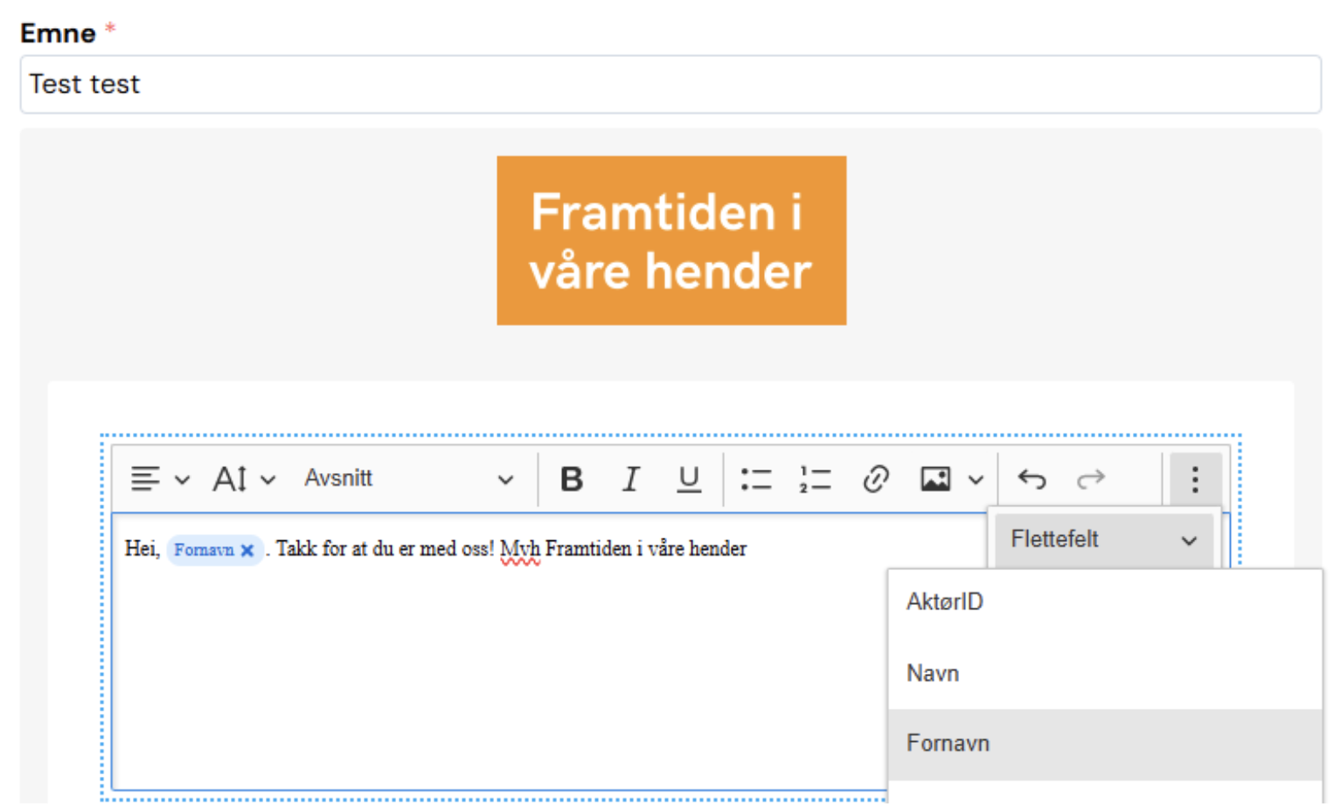Open image options dropdown arrow
The width and height of the screenshot is (1339, 810).
pos(976,480)
